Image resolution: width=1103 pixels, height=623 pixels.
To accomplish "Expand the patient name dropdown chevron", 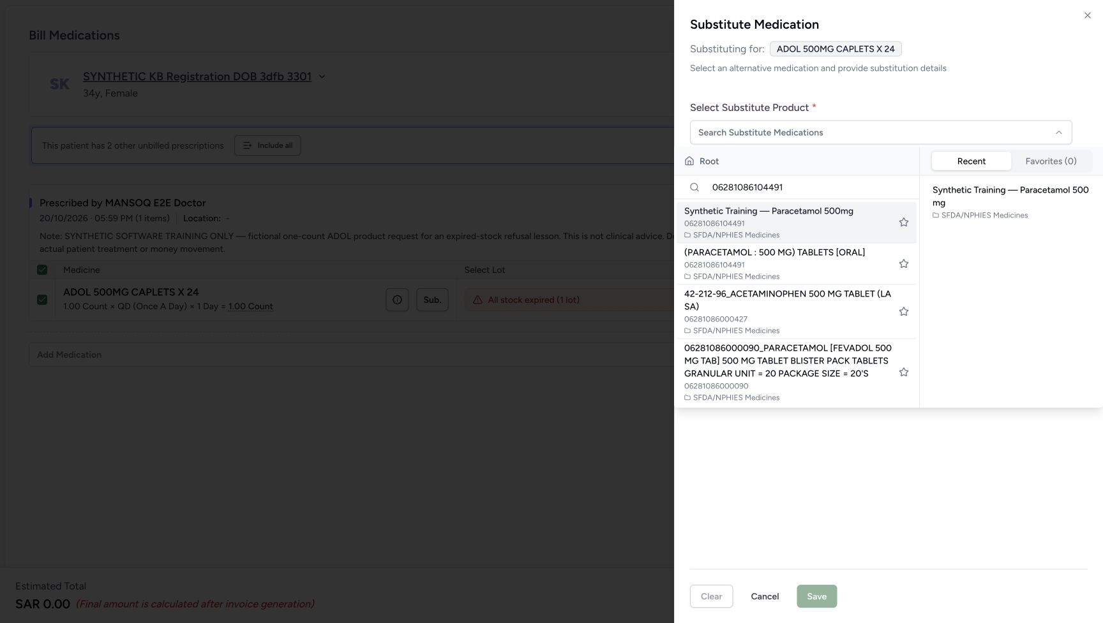I will pyautogui.click(x=322, y=77).
